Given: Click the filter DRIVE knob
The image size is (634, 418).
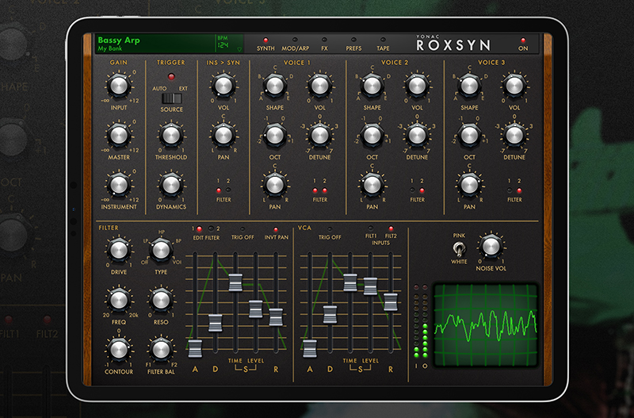Looking at the screenshot, I should pos(119,251).
